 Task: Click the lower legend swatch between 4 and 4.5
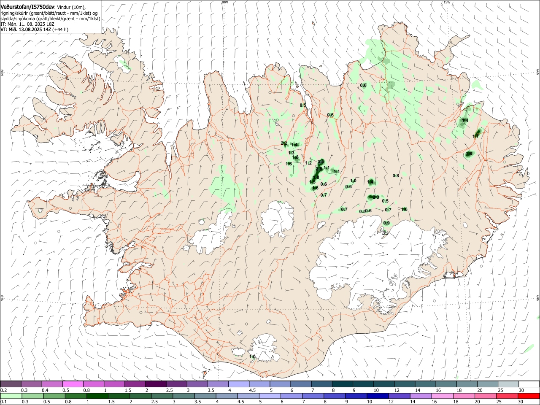227,396
